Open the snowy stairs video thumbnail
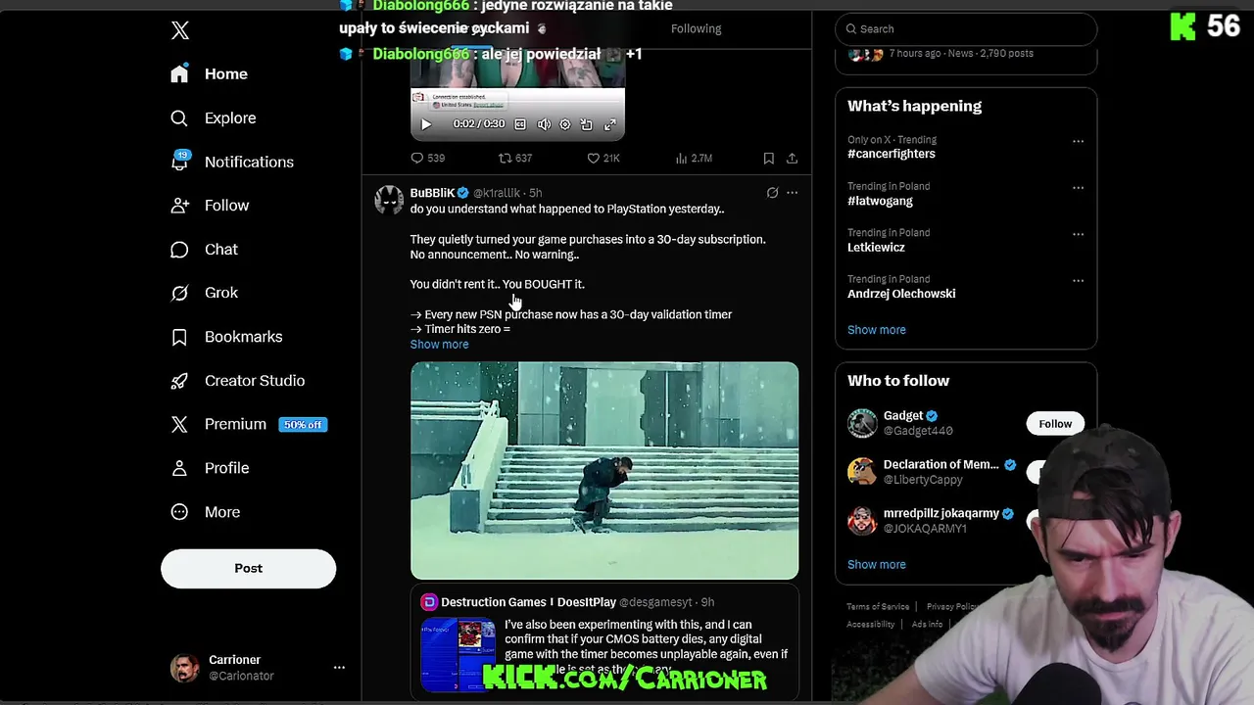The image size is (1254, 705). [x=604, y=471]
